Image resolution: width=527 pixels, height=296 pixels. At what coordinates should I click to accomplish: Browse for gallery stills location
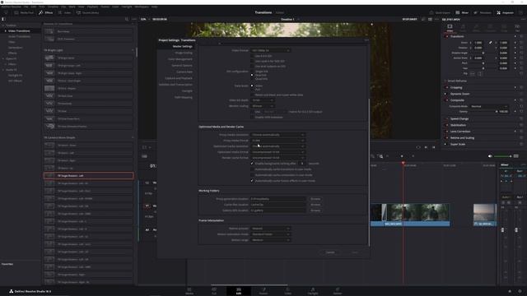315,210
